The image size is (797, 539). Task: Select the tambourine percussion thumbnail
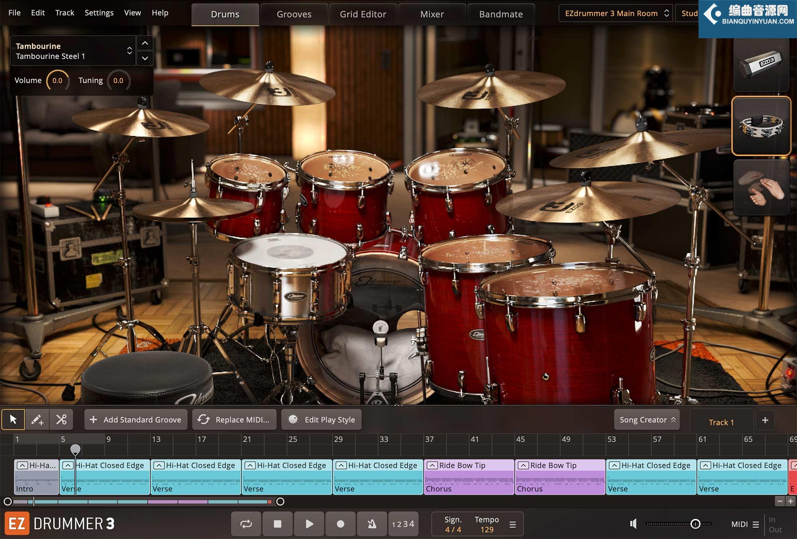761,126
